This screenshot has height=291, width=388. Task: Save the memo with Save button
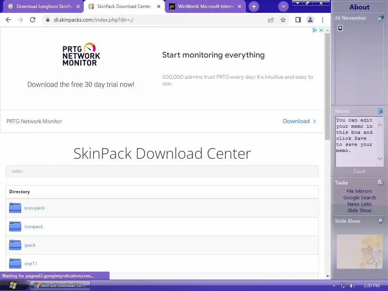point(359,171)
